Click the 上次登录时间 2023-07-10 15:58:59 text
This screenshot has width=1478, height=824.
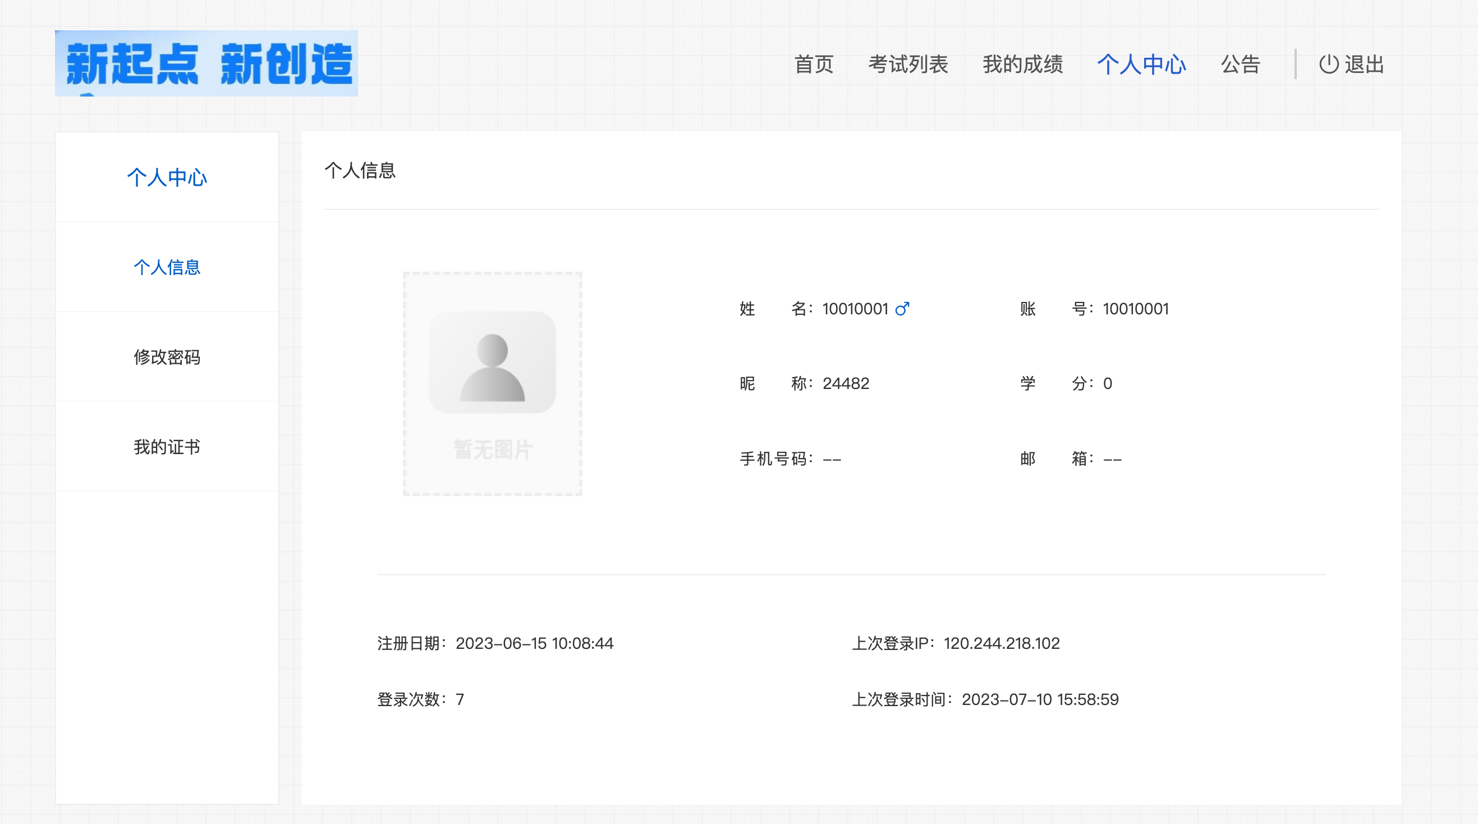985,699
